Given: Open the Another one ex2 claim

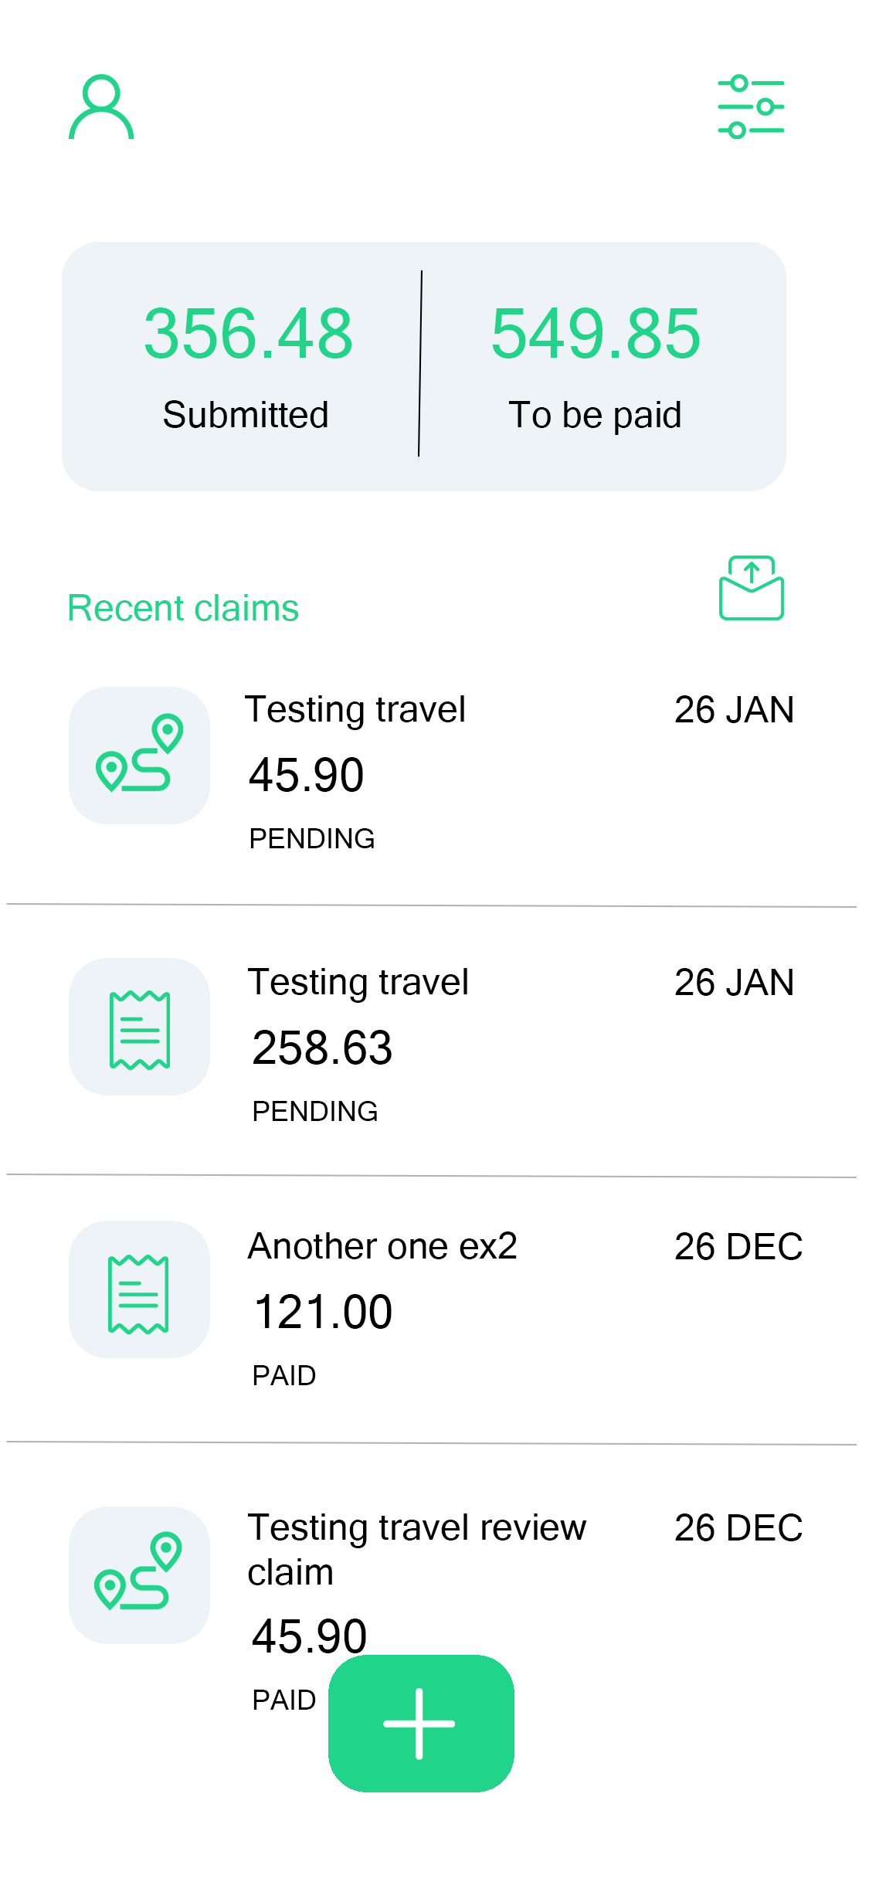Looking at the screenshot, I should (x=382, y=1246).
